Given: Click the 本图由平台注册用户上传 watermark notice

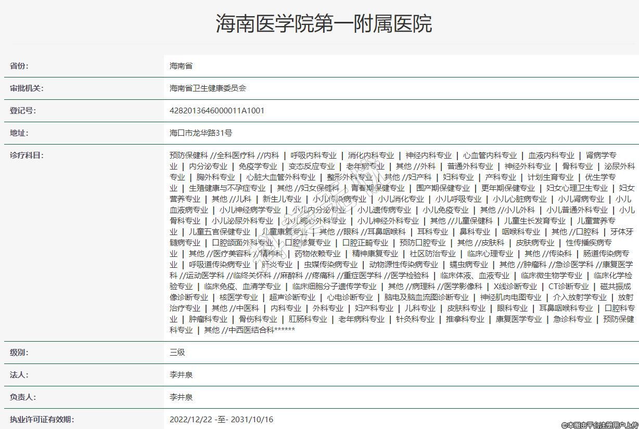Looking at the screenshot, I should pyautogui.click(x=599, y=425).
